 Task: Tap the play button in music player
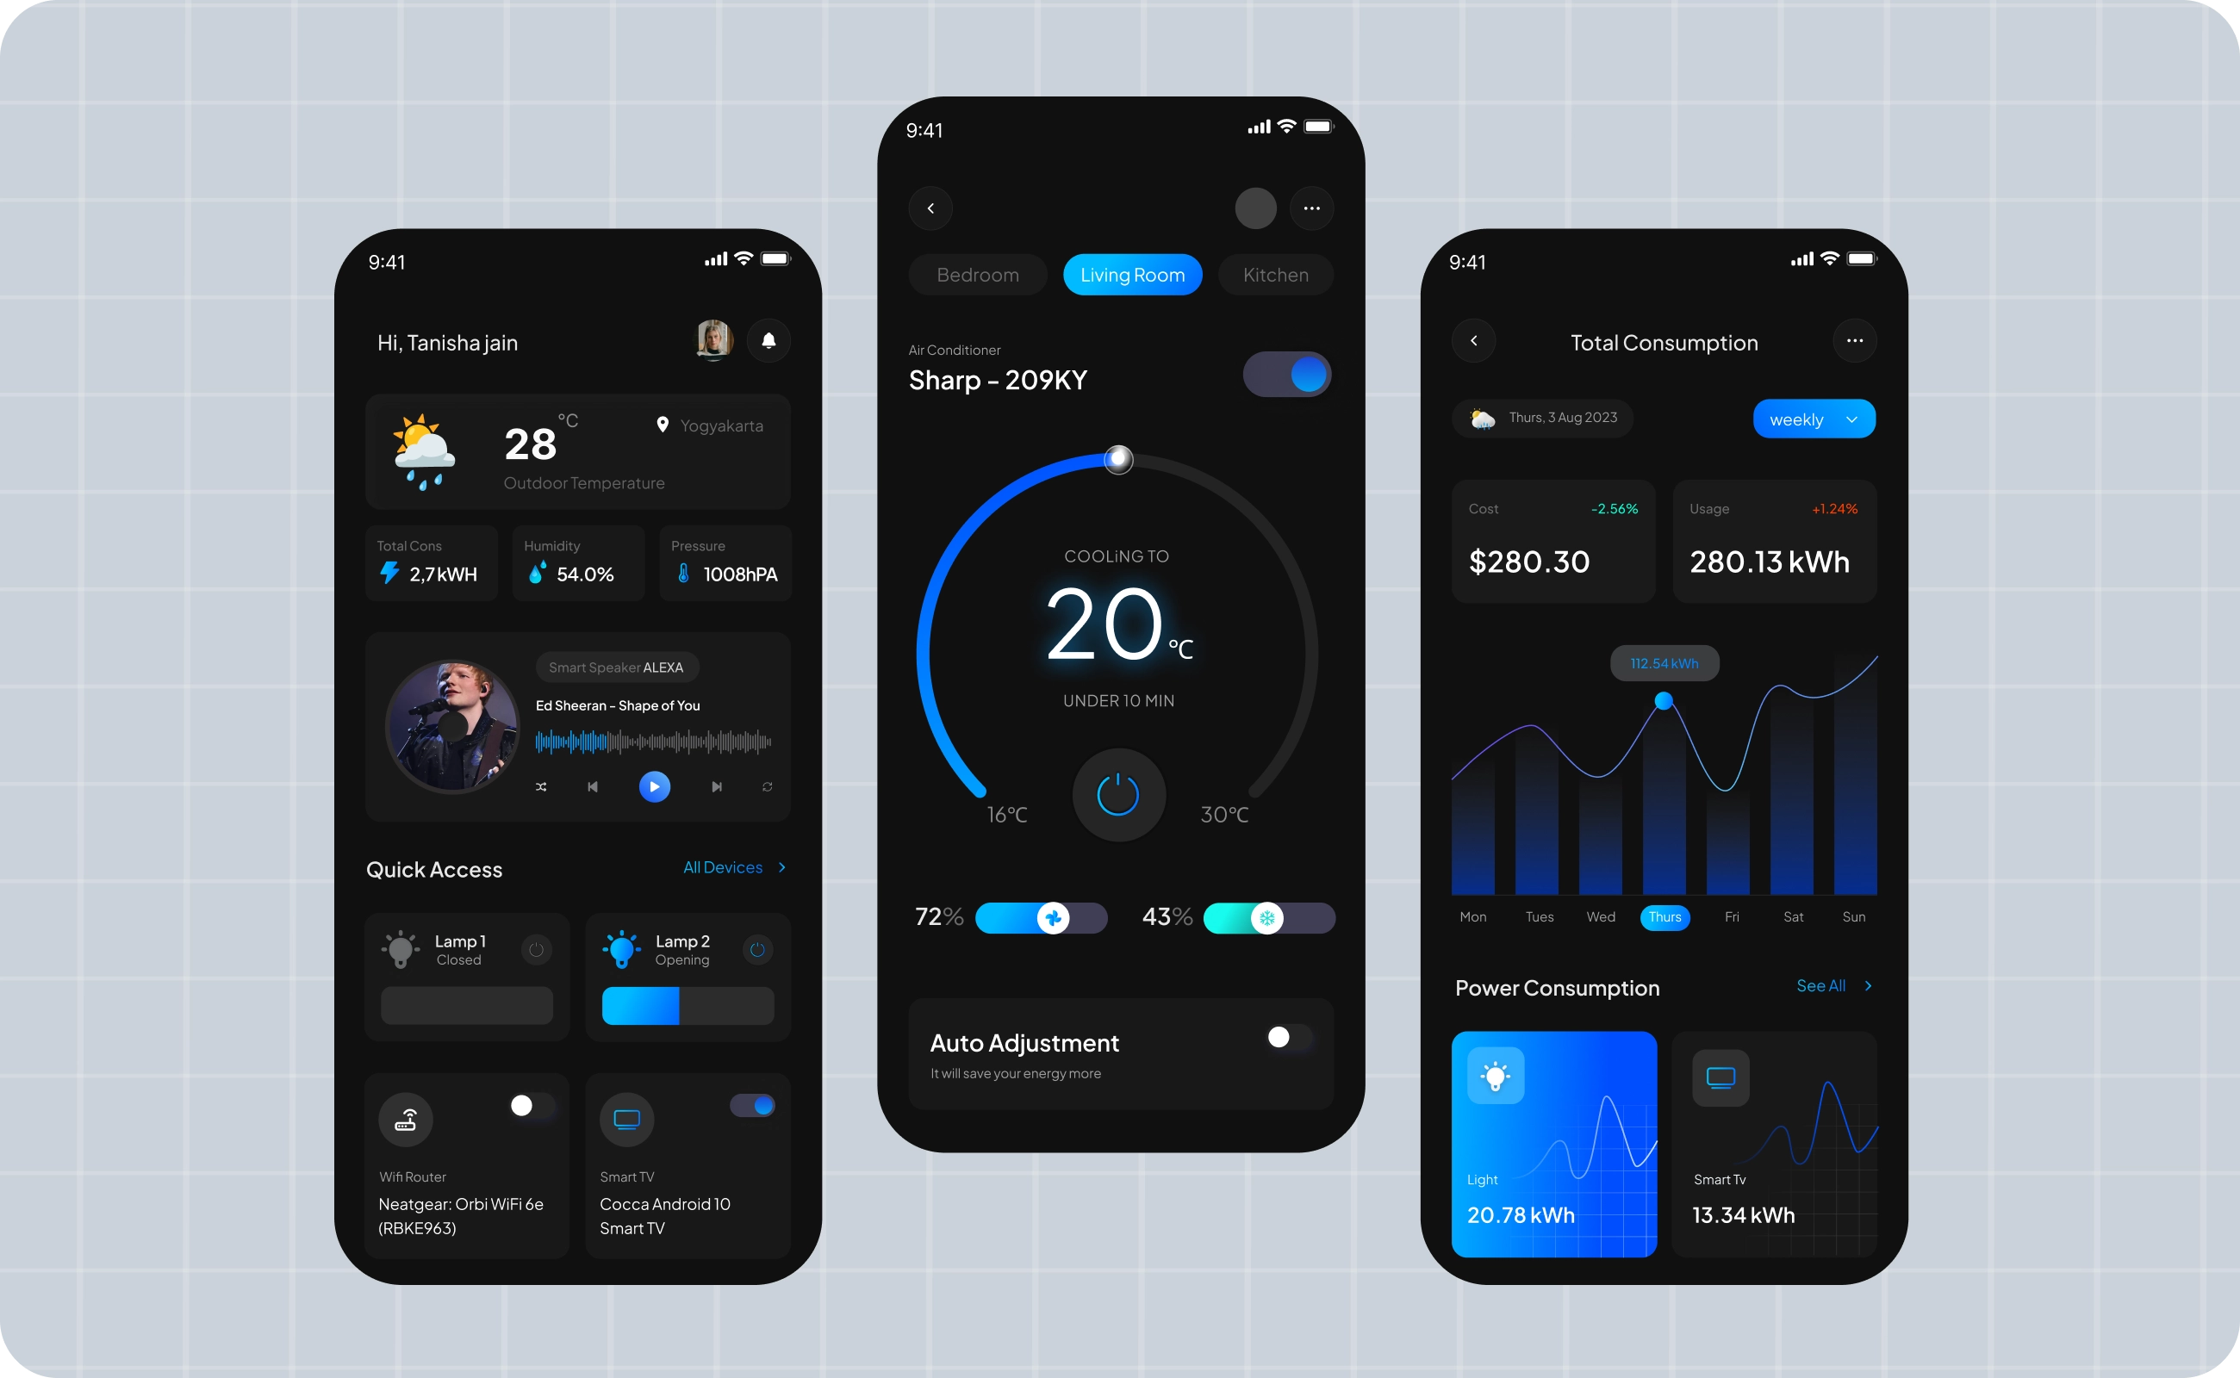tap(653, 785)
